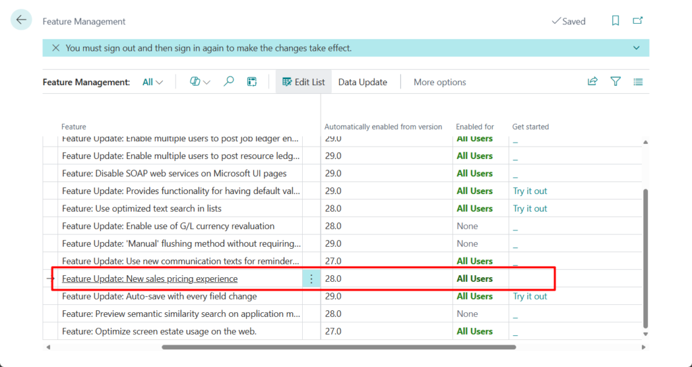
Task: Expand the All views dropdown
Action: coord(153,82)
